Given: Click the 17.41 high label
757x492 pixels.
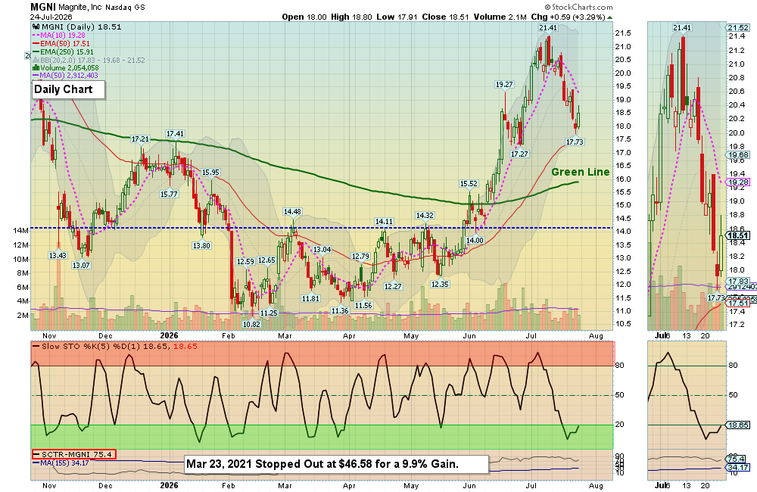Looking at the screenshot, I should [x=175, y=134].
